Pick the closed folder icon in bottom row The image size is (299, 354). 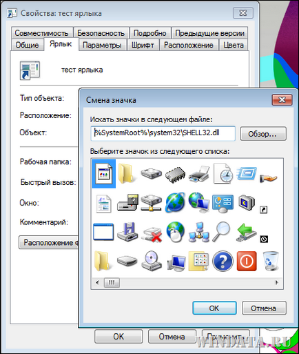103,261
